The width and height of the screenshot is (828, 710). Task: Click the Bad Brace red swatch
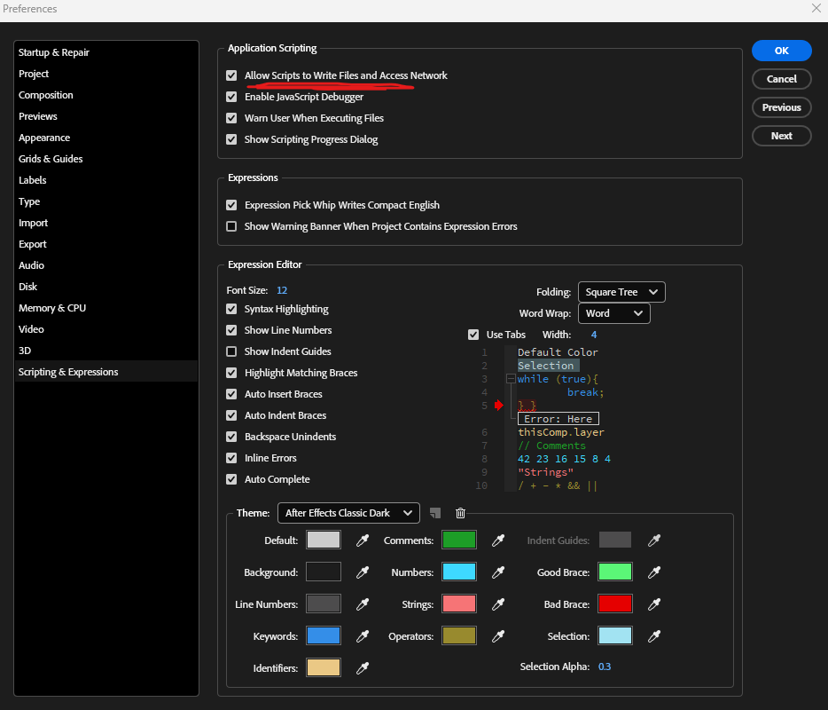point(615,603)
